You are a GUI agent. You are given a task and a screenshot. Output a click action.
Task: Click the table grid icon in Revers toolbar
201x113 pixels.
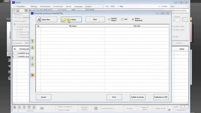click(26, 11)
